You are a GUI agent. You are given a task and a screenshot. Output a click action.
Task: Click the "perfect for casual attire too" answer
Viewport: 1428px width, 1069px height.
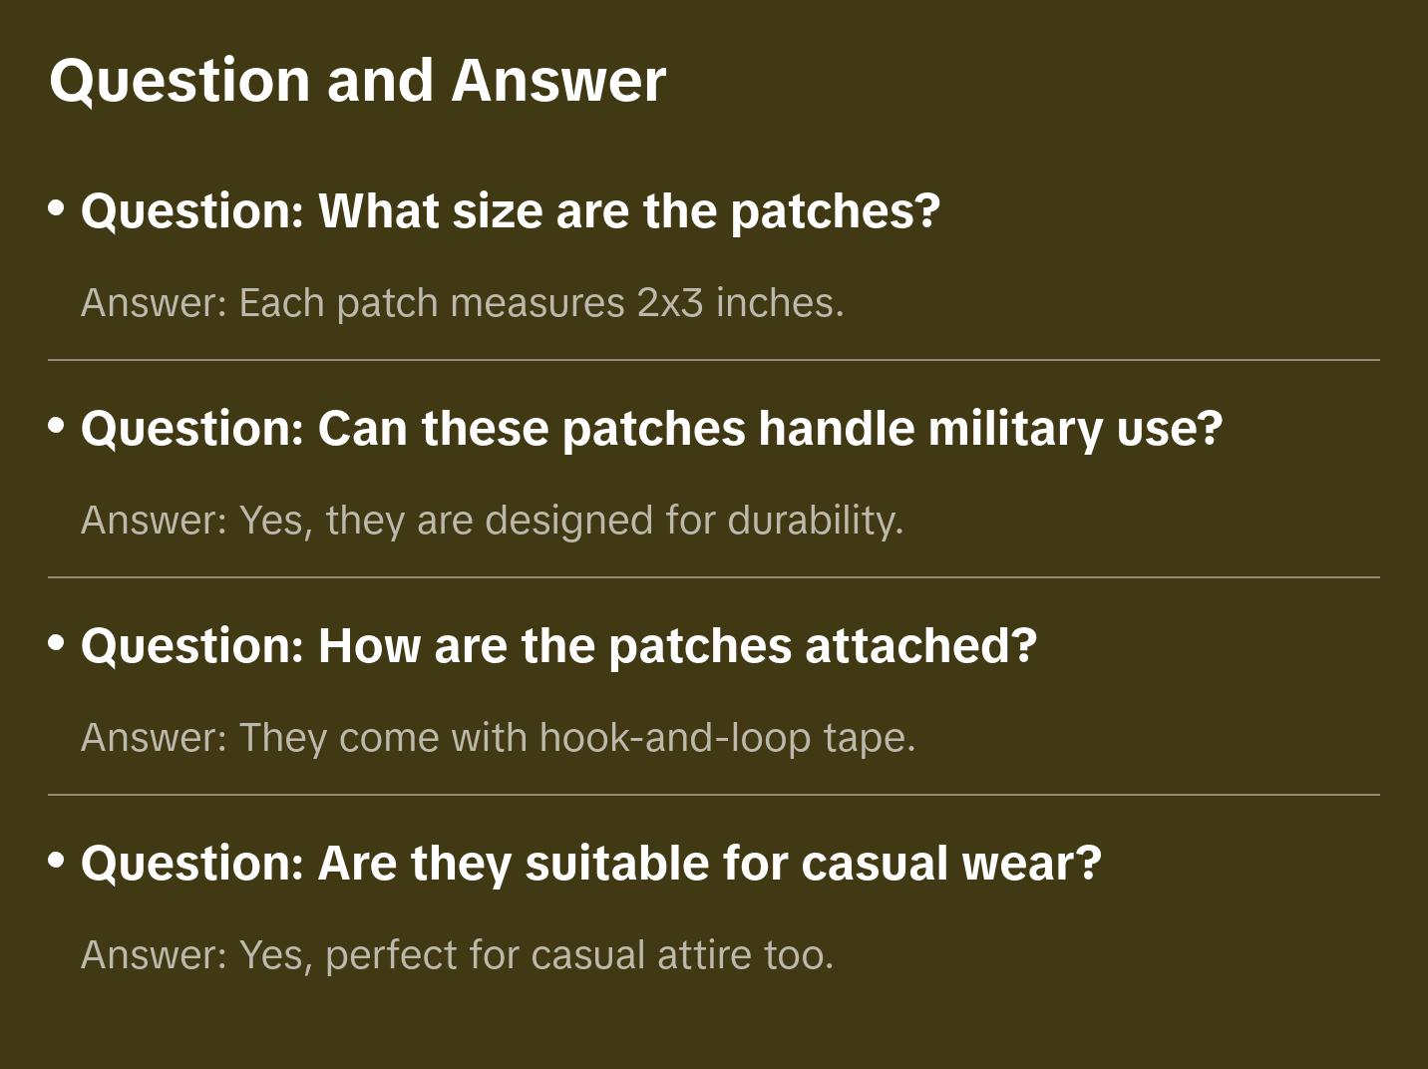457,955
